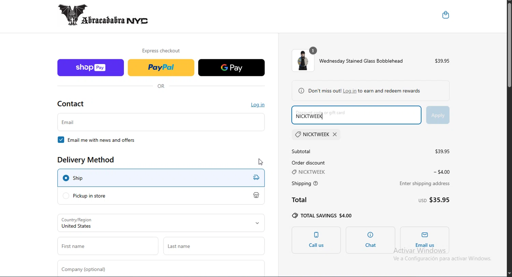Click the Wednesday Bobblehead product thumbnail
Viewport: 512px width, 277px height.
[303, 61]
